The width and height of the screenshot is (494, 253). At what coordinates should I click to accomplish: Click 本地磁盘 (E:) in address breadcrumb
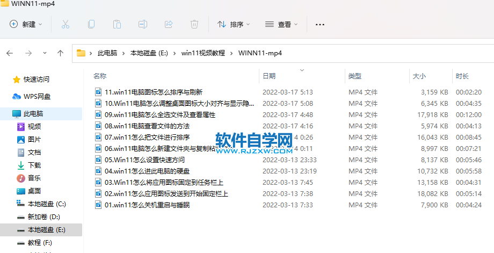coord(149,53)
